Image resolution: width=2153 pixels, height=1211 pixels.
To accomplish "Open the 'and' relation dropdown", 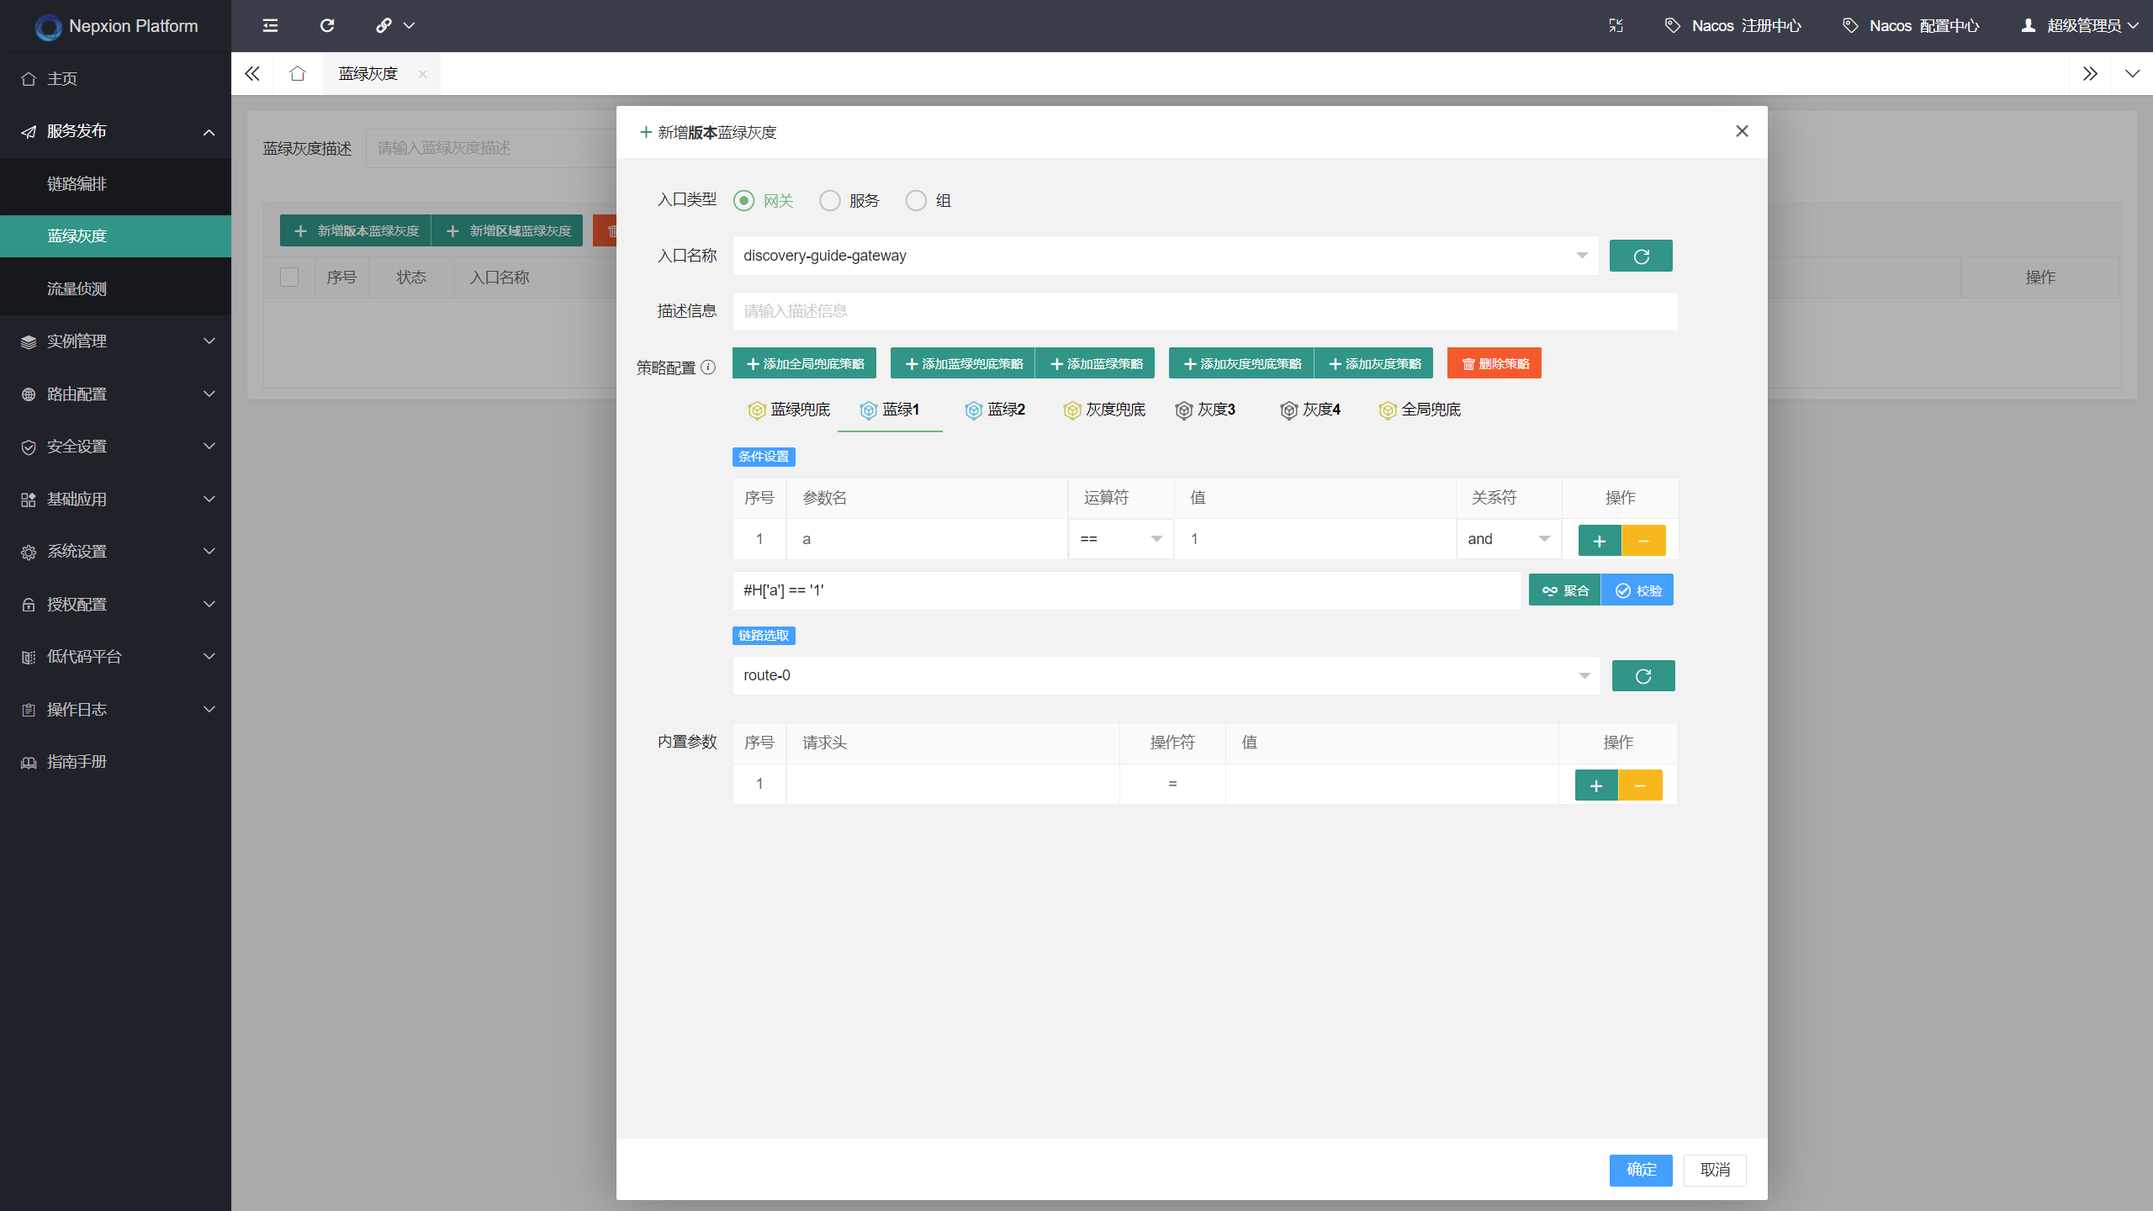I will [1508, 539].
